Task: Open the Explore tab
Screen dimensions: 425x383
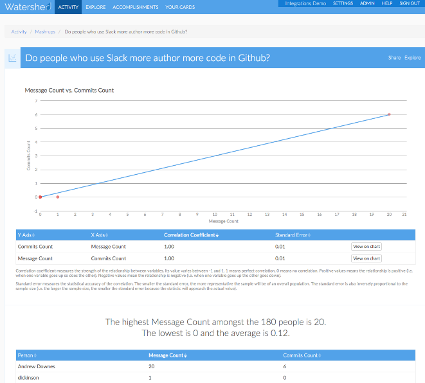Action: (96, 7)
